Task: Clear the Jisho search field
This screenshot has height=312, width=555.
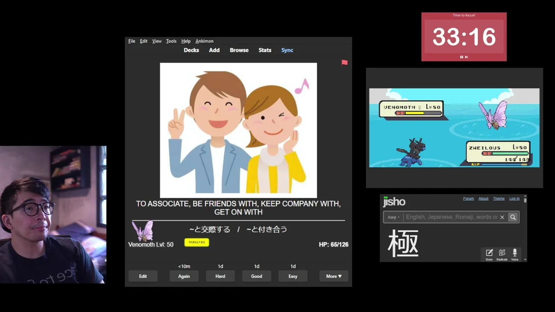Action: pyautogui.click(x=502, y=217)
